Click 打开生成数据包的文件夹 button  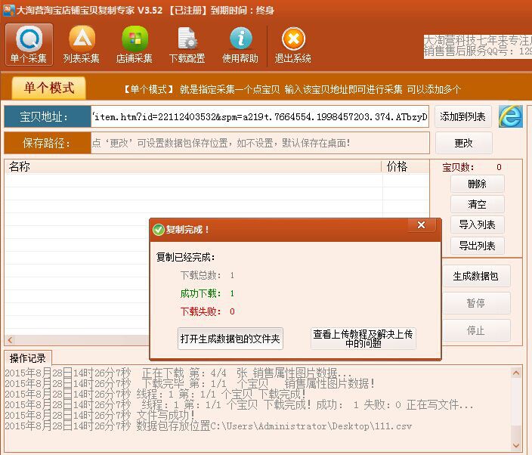coord(230,339)
